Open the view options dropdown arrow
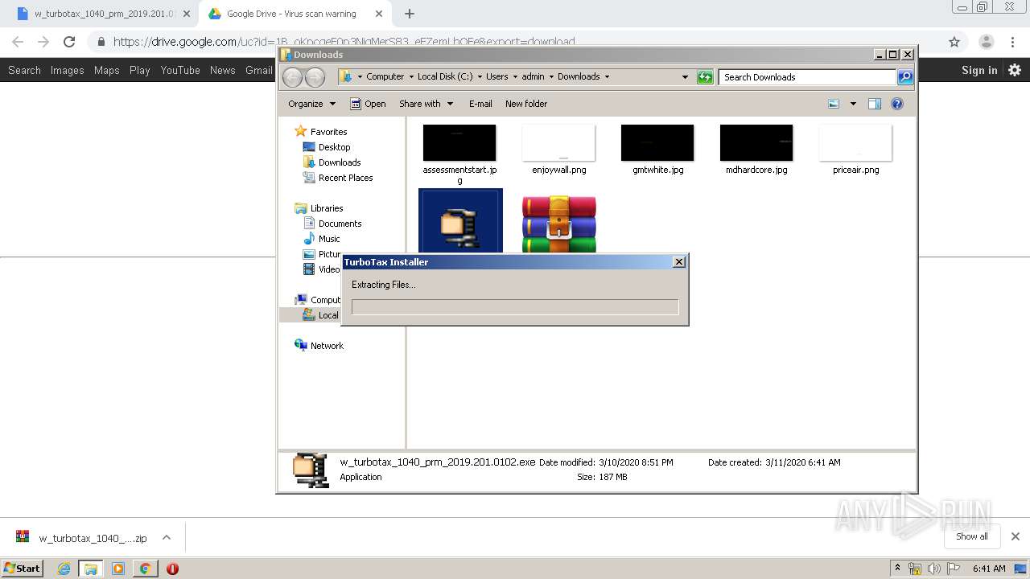The height and width of the screenshot is (579, 1030). (x=853, y=104)
